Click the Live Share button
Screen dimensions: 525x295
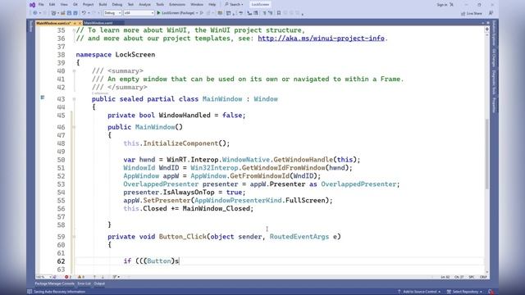472,13
